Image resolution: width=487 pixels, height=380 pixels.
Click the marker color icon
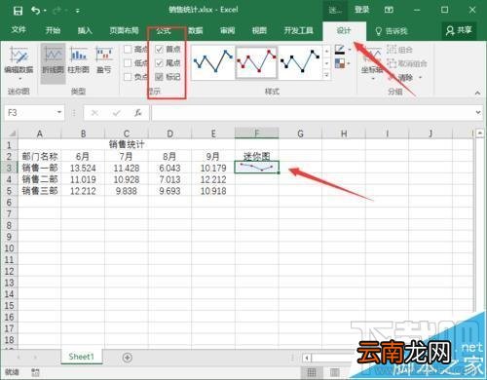340,63
